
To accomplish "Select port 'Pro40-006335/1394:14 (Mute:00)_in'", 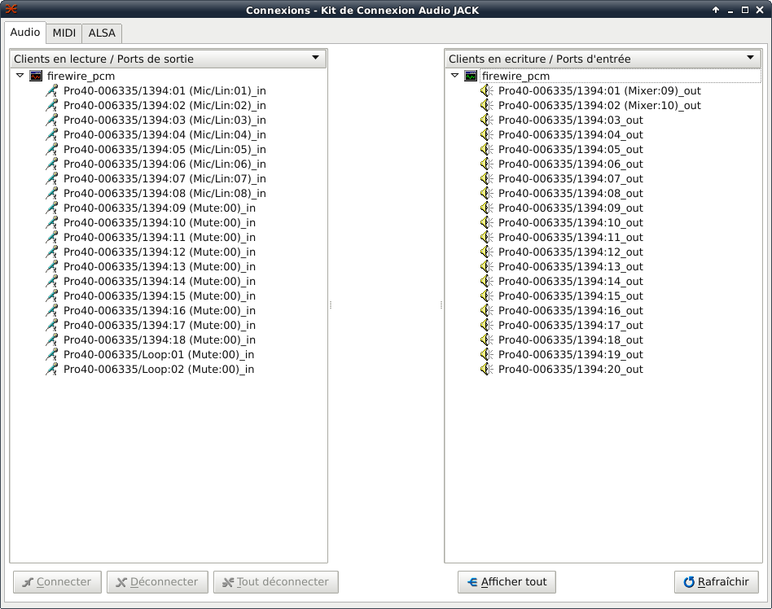I will point(160,282).
